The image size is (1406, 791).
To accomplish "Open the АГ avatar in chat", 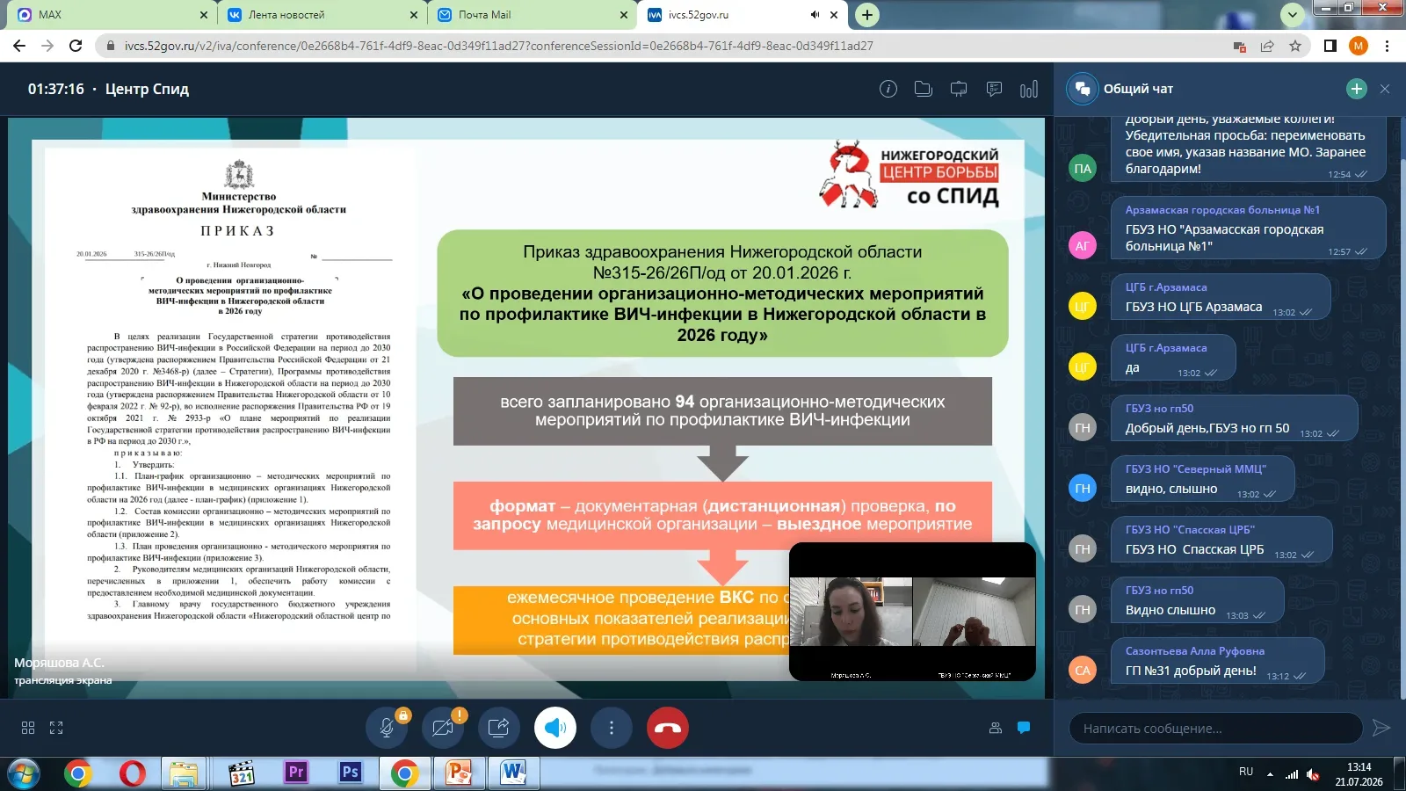I will click(1083, 245).
